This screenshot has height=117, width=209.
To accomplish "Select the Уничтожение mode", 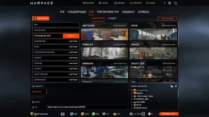I will tap(56, 74).
